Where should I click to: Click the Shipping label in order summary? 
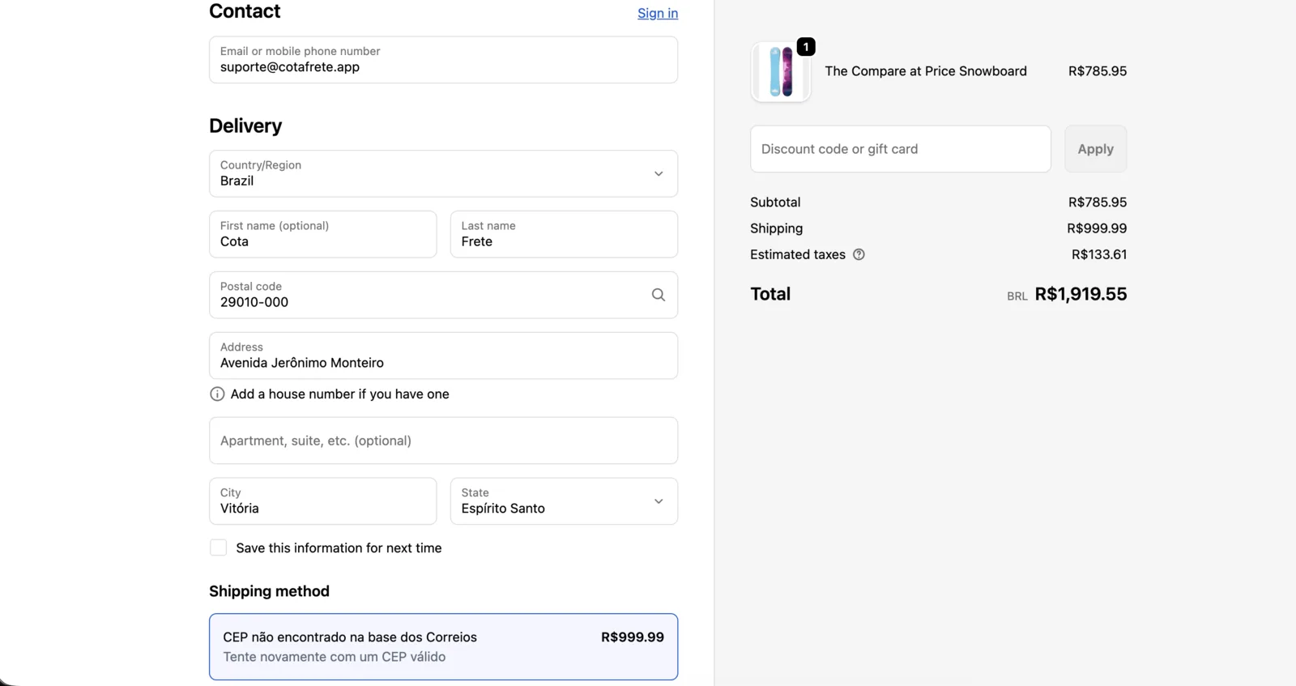[777, 228]
